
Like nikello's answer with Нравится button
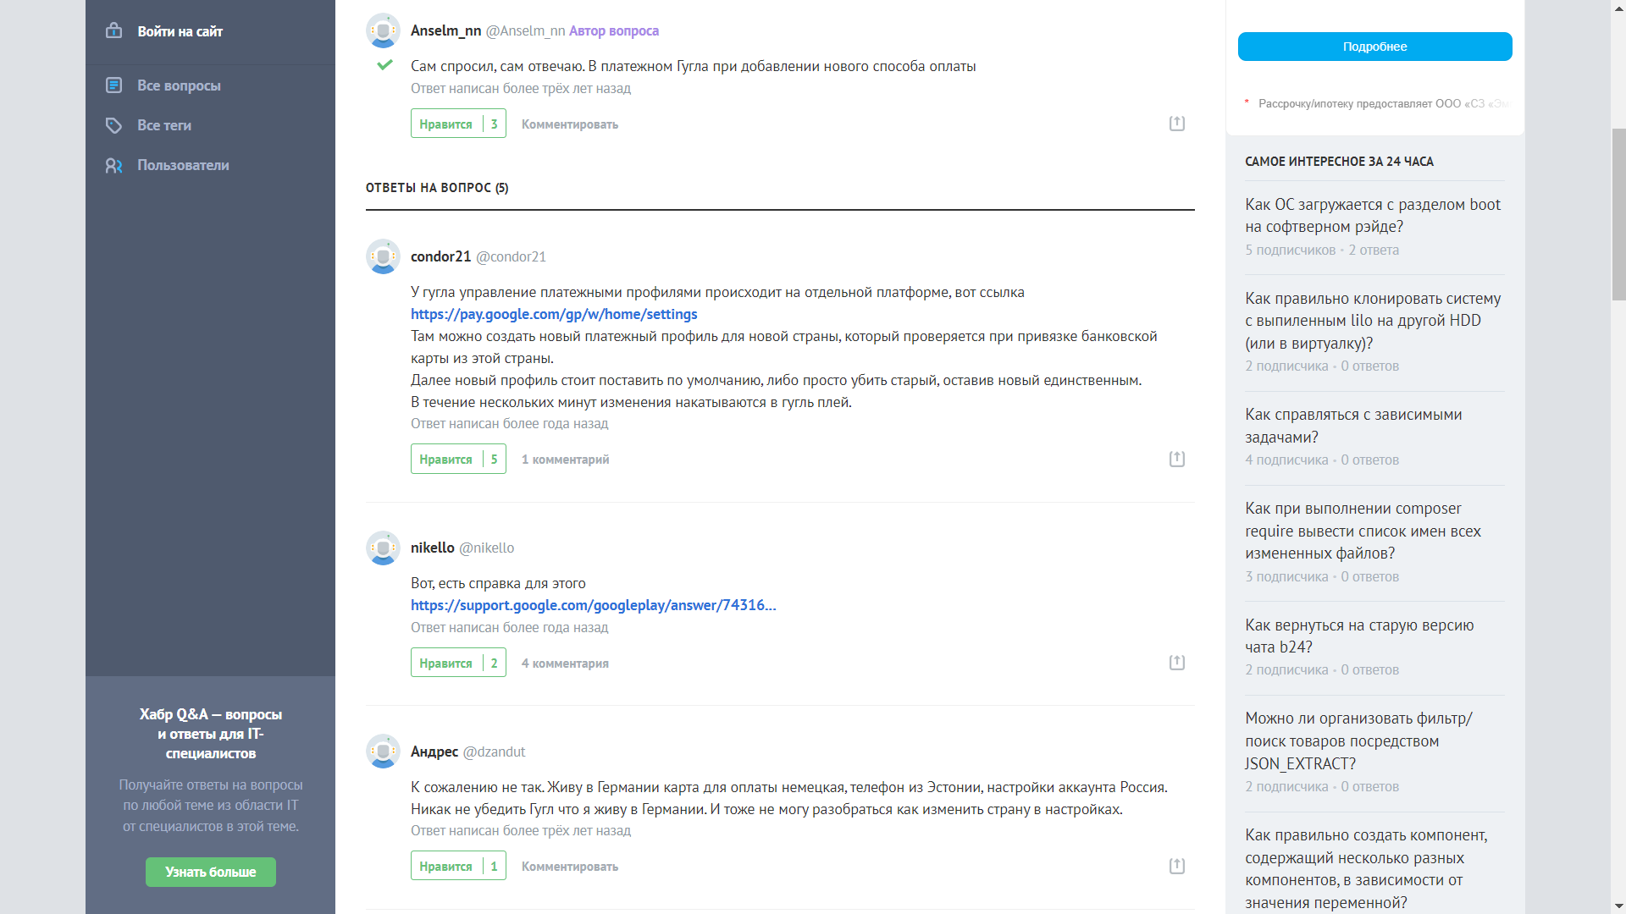[x=446, y=663]
